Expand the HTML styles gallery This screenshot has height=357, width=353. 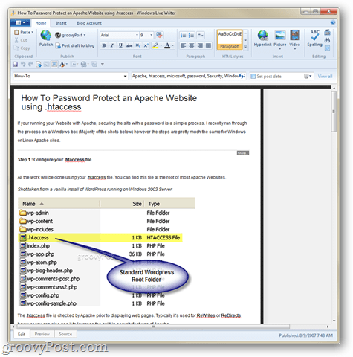(x=245, y=47)
